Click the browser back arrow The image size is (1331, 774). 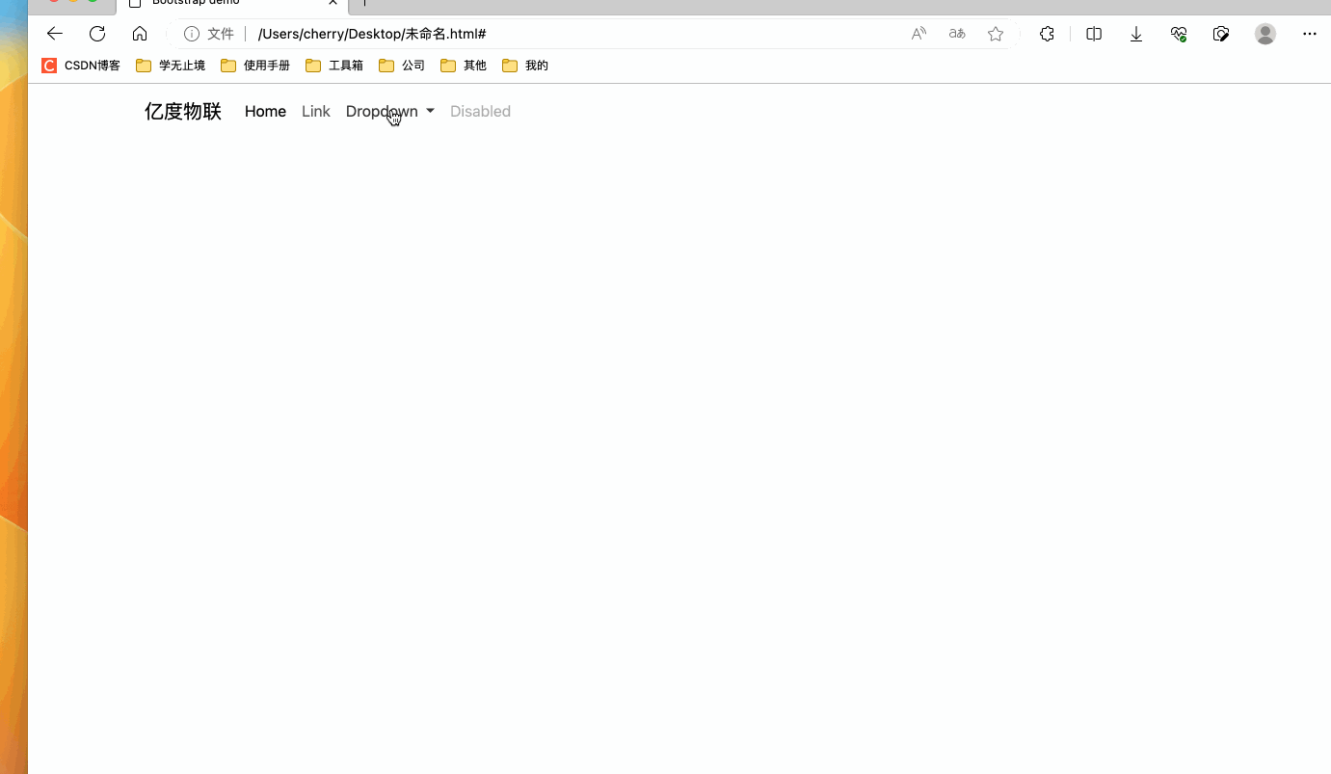point(55,34)
